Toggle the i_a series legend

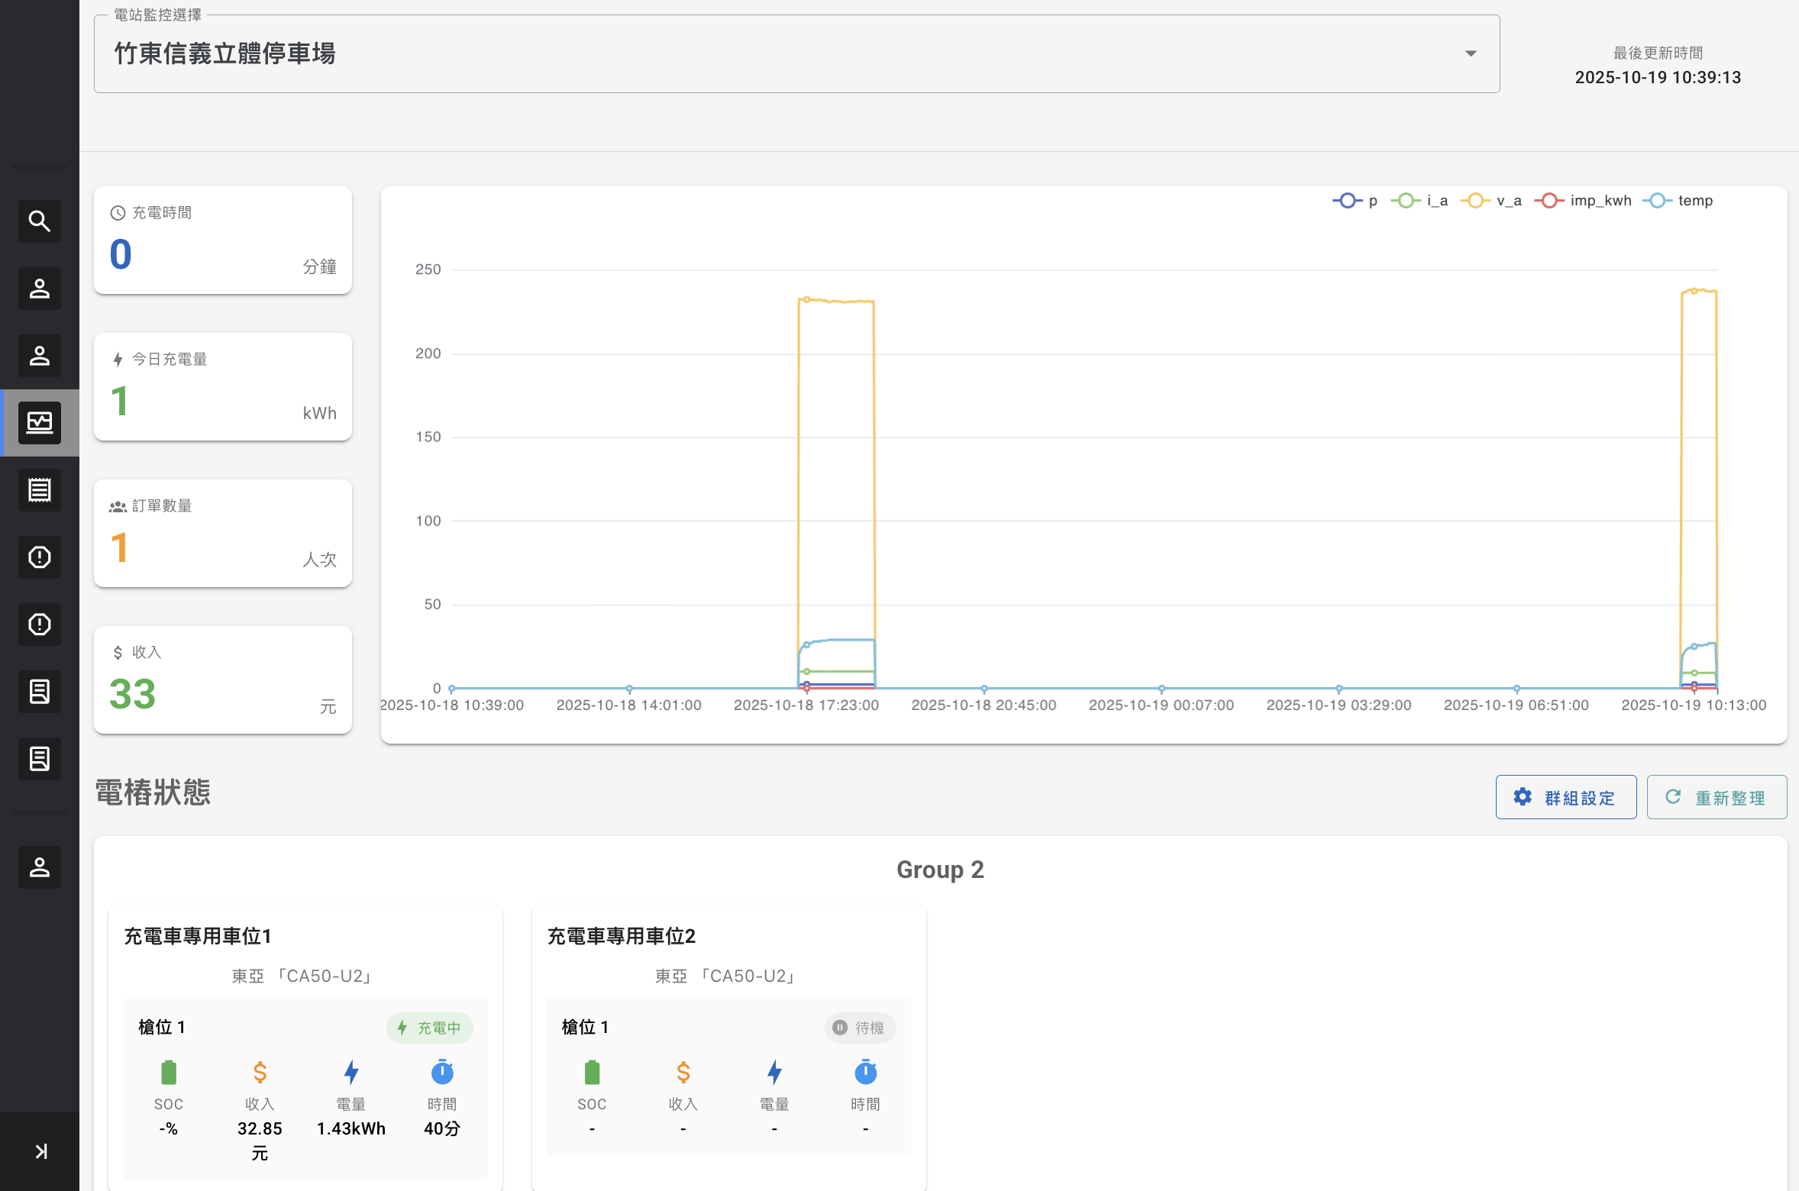[1419, 201]
